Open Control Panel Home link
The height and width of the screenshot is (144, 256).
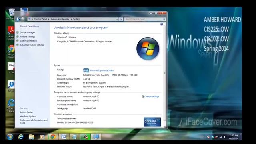(29, 26)
